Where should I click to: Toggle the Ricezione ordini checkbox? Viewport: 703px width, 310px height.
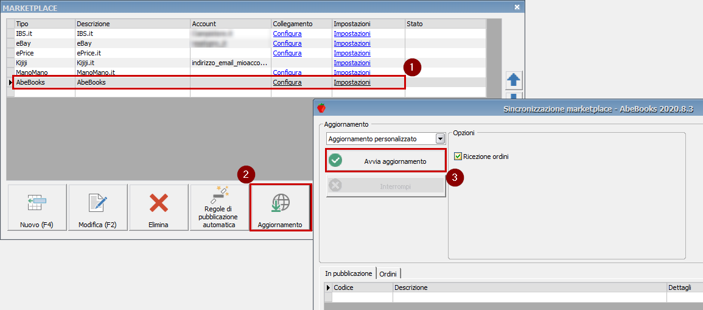pyautogui.click(x=458, y=157)
